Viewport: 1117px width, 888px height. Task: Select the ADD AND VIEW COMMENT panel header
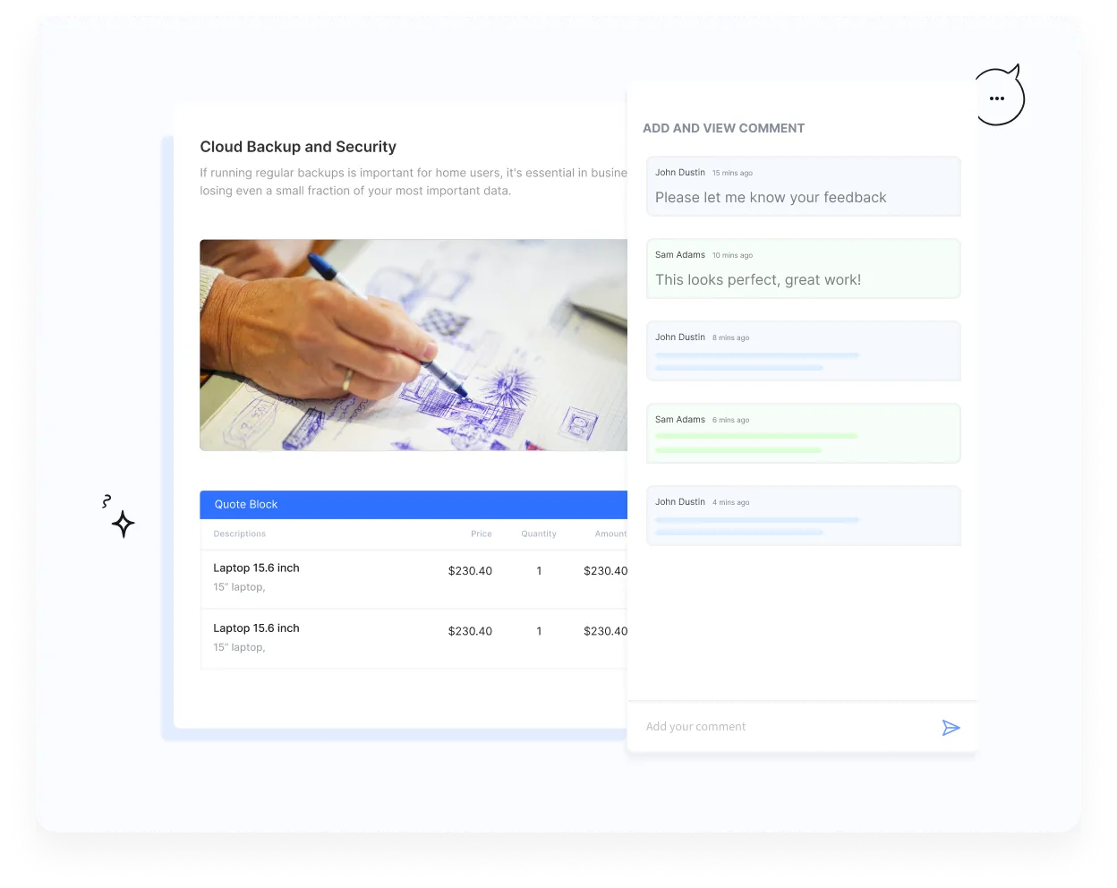point(723,128)
